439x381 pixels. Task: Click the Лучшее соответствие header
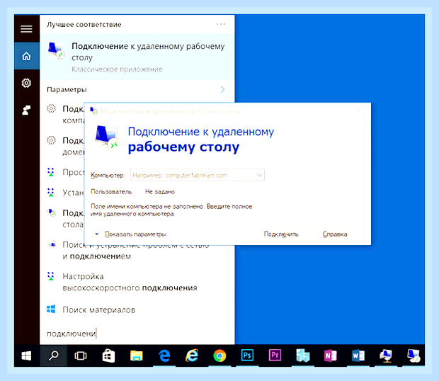84,25
